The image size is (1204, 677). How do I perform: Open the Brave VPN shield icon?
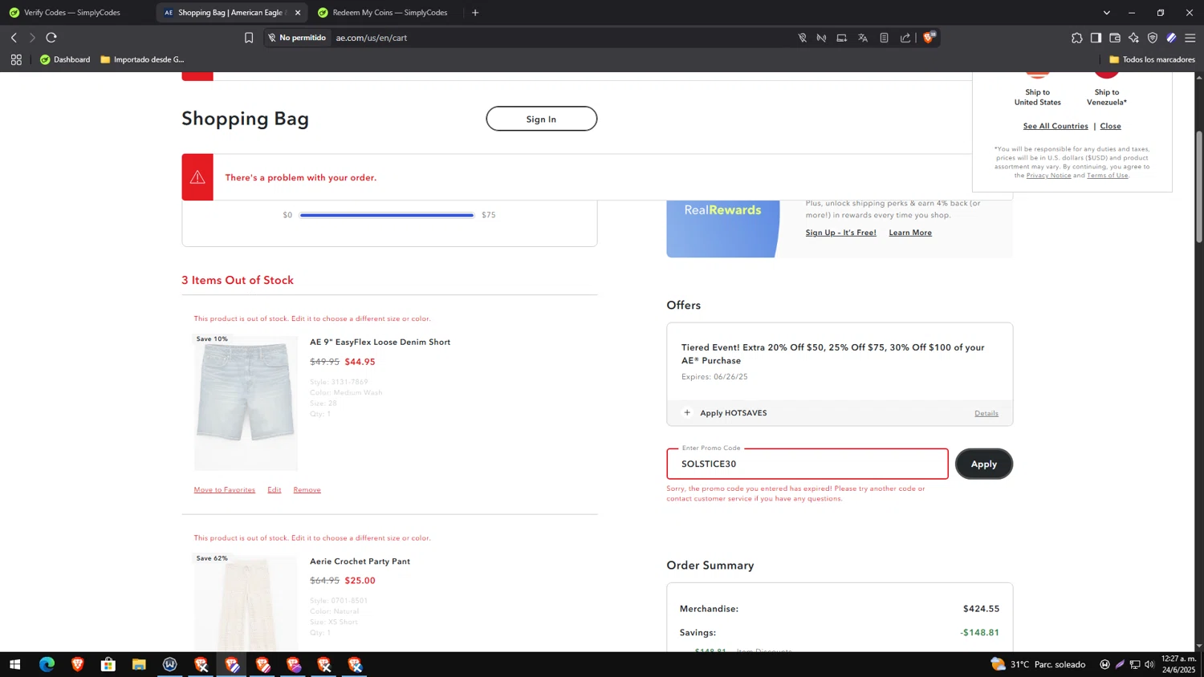click(1153, 38)
